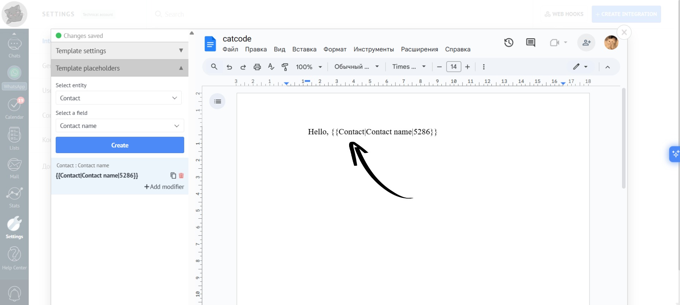Open the Contact name field dropdown
The height and width of the screenshot is (305, 680).
[120, 126]
